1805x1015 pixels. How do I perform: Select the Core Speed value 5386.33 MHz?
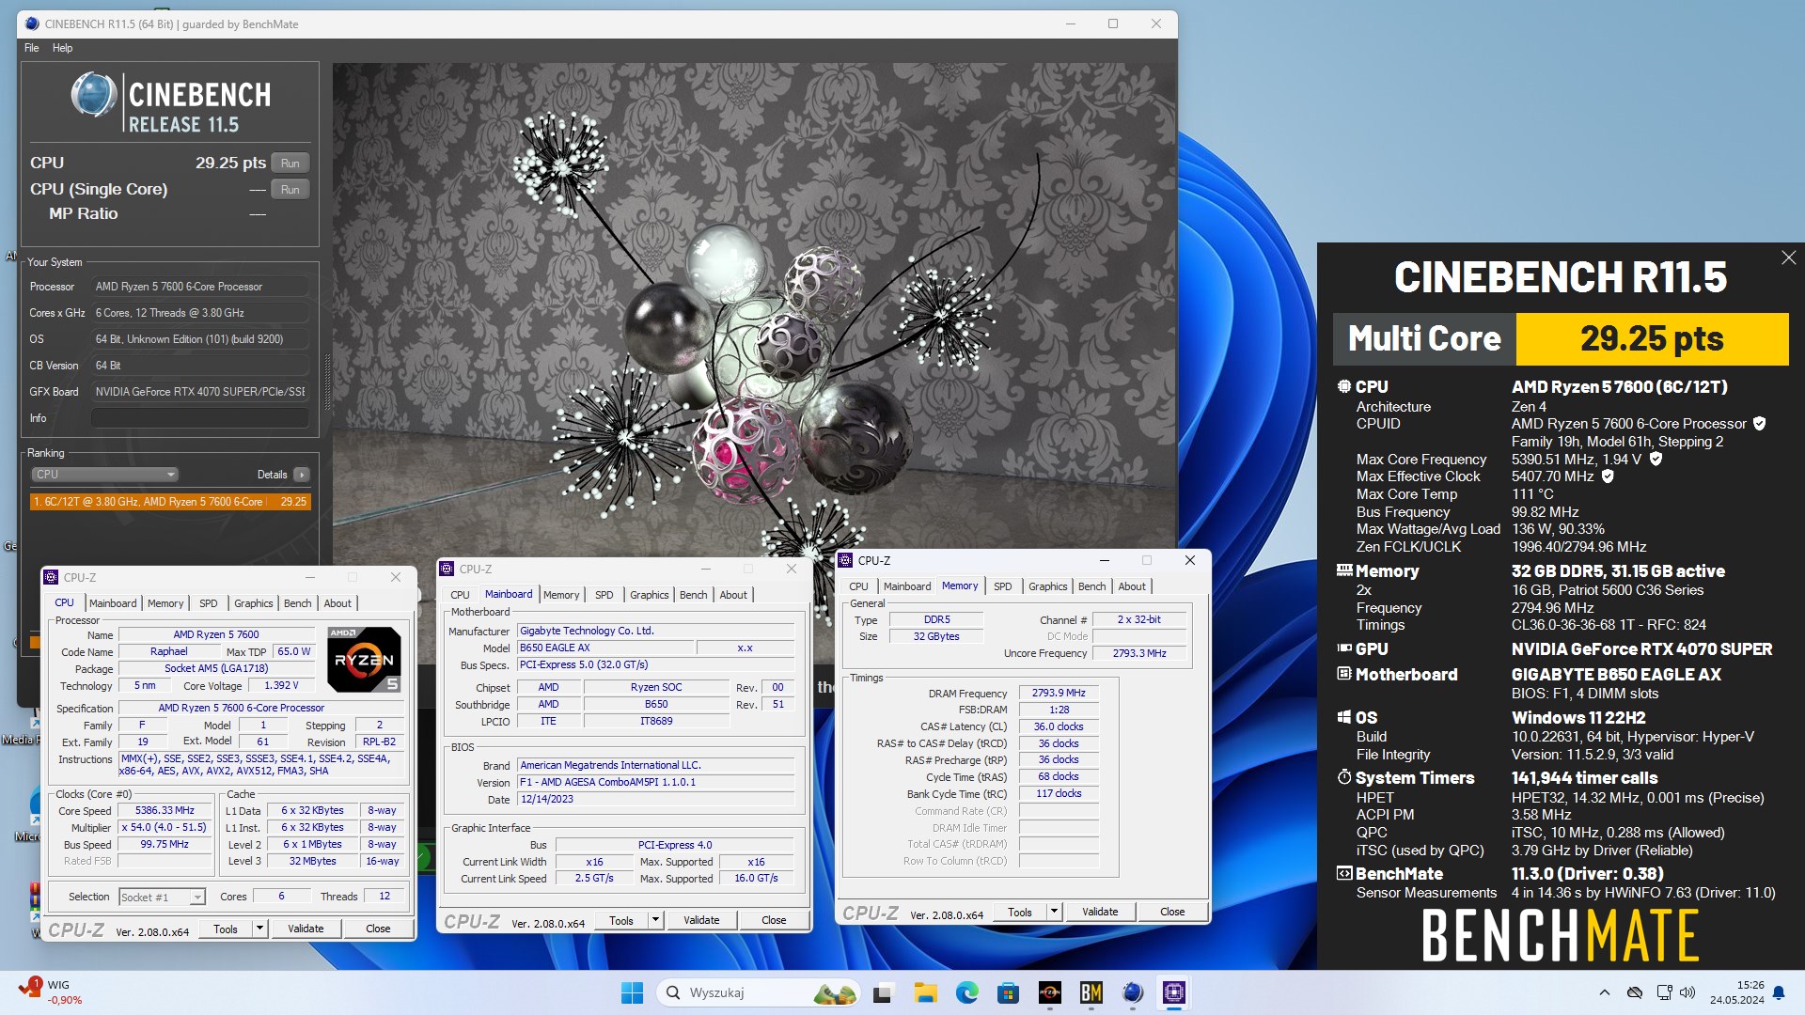pos(165,811)
